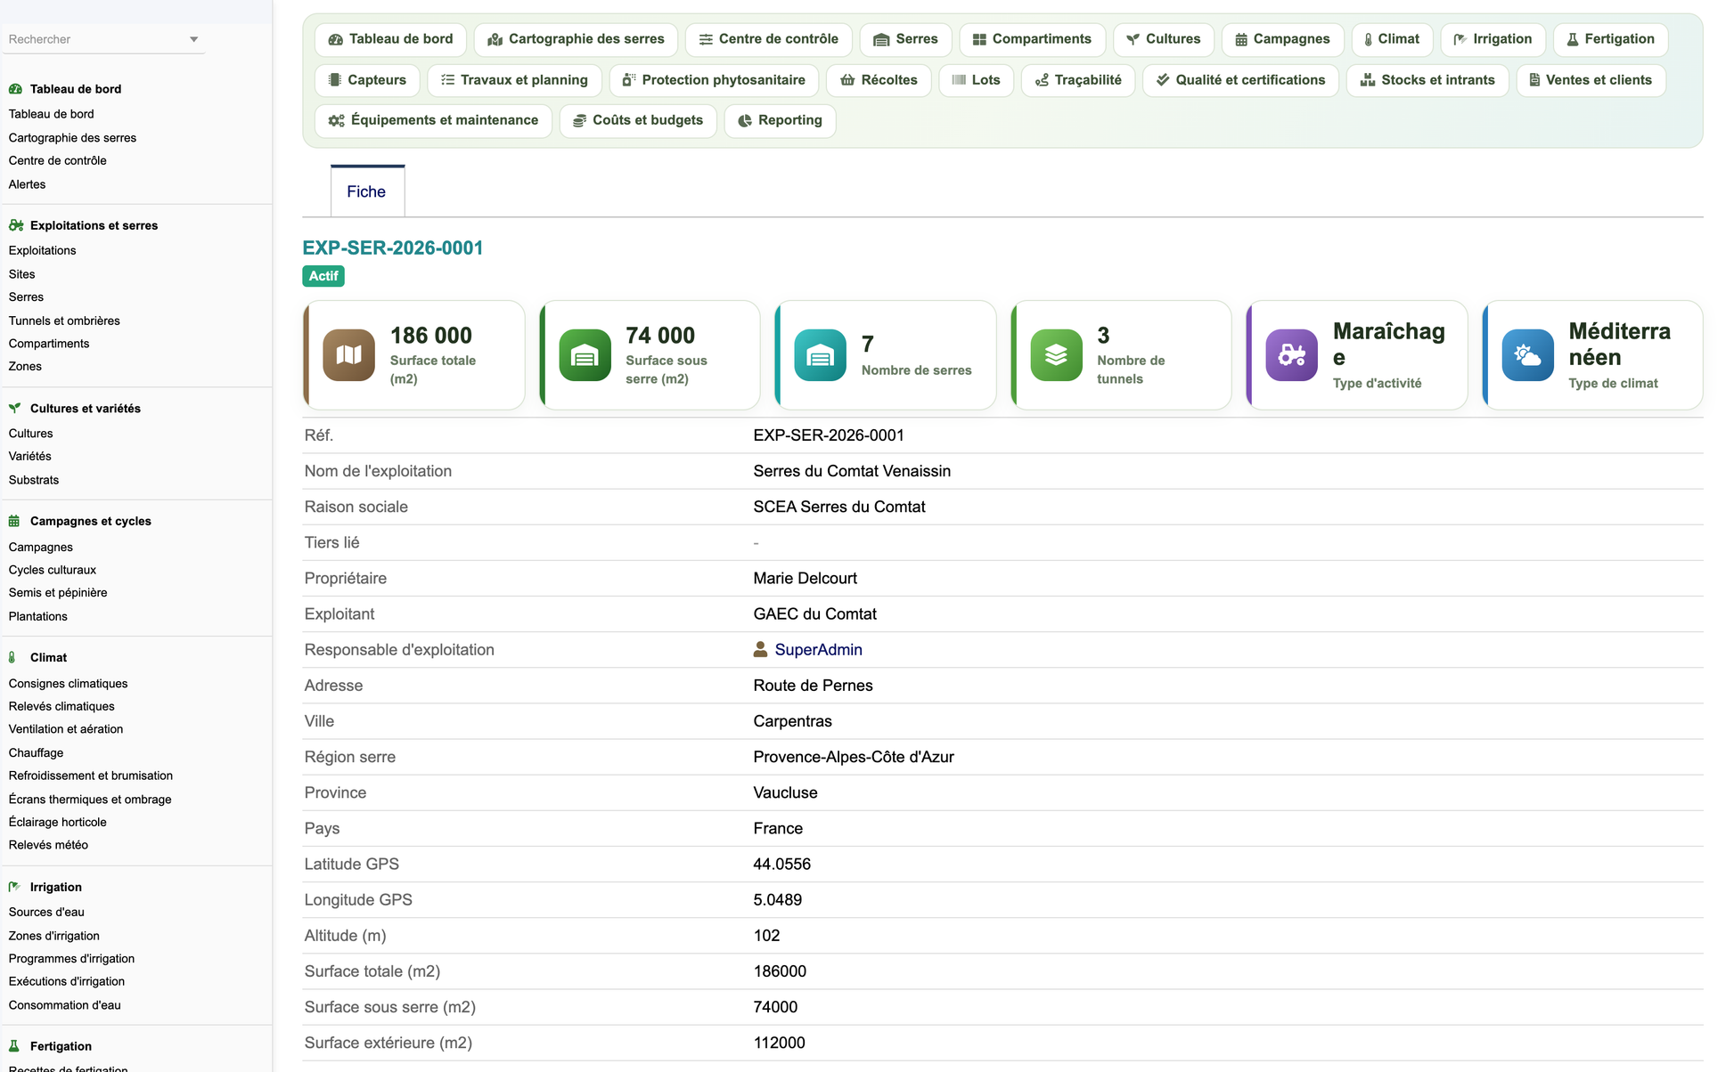The image size is (1734, 1072).
Task: Open Cycles culturaux in sidebar
Action: (x=52, y=570)
